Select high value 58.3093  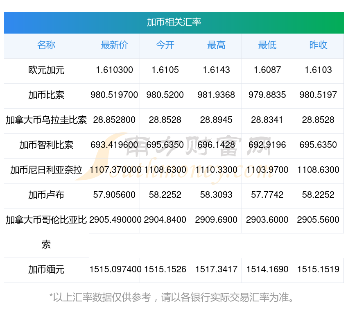coord(216,195)
